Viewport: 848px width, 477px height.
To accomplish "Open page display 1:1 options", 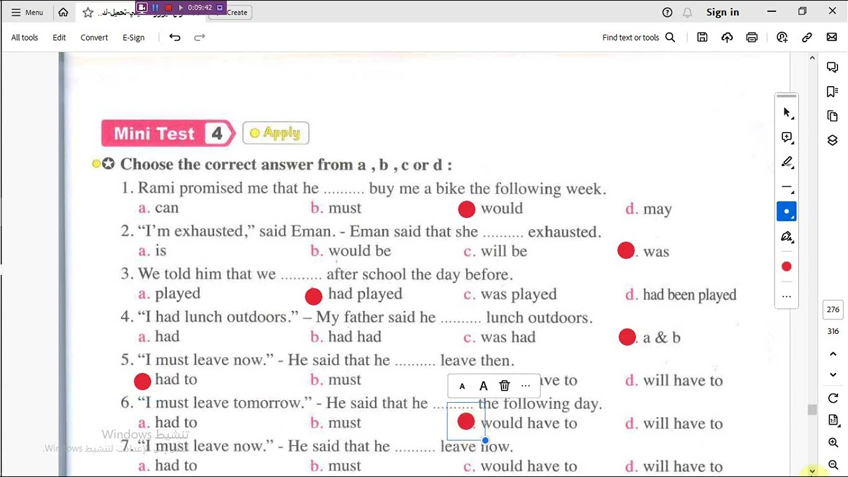I will [x=833, y=421].
